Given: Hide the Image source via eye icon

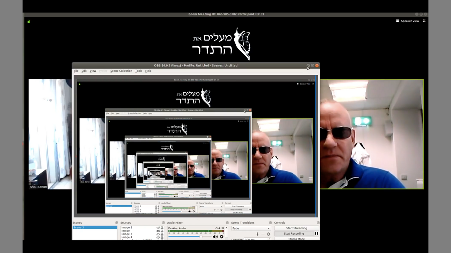Looking at the screenshot, I should pos(158,231).
